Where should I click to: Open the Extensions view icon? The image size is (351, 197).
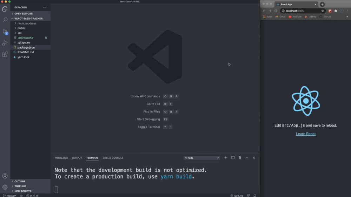click(5, 54)
